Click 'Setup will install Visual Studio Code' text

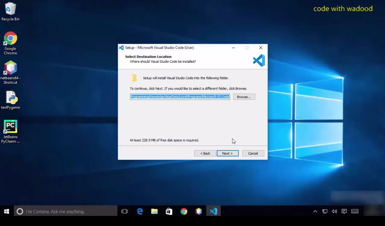pos(186,78)
